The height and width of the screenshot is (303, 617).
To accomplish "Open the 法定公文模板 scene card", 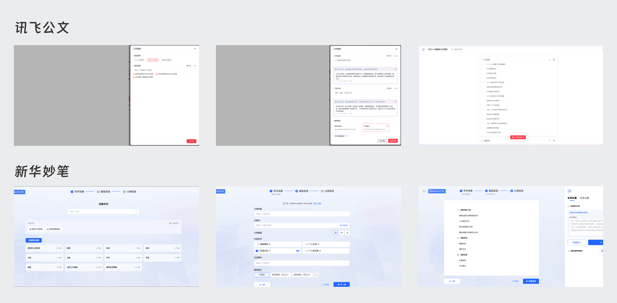I will 84,267.
